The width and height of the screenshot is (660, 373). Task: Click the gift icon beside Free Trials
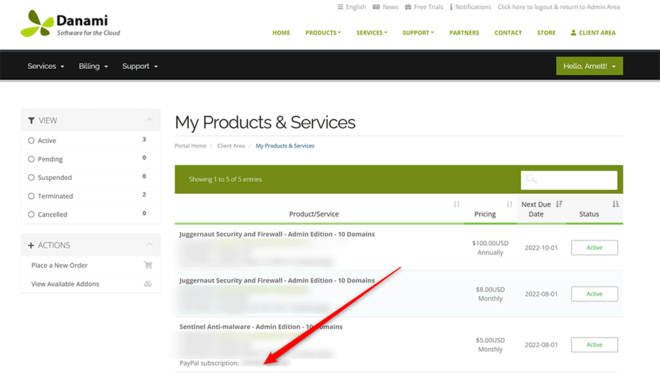408,7
